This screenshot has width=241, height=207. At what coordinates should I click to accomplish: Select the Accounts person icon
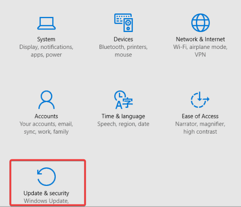coord(46,100)
